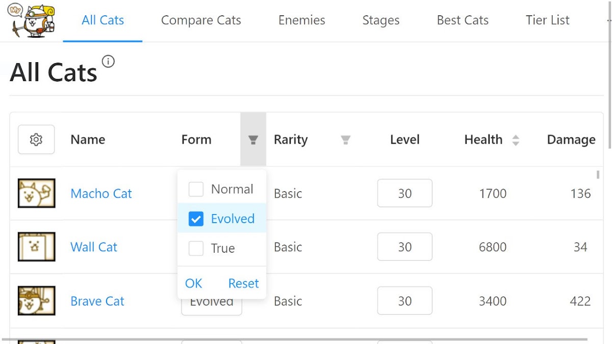Screen dimensions: 612x344
Task: Open the Rarity column filter icon
Action: 345,140
